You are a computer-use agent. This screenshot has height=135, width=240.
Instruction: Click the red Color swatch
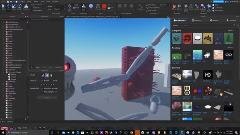pyautogui.click(x=104, y=6)
